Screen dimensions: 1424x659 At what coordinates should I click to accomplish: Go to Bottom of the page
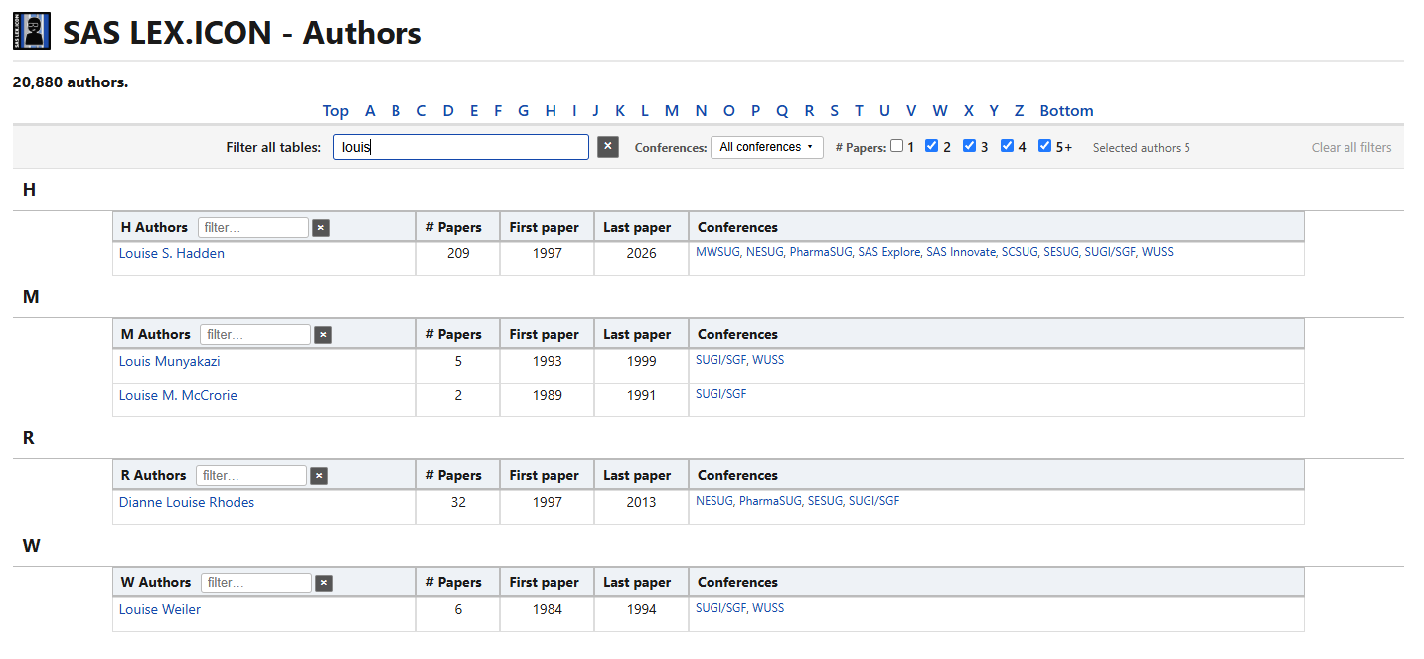(x=1066, y=111)
